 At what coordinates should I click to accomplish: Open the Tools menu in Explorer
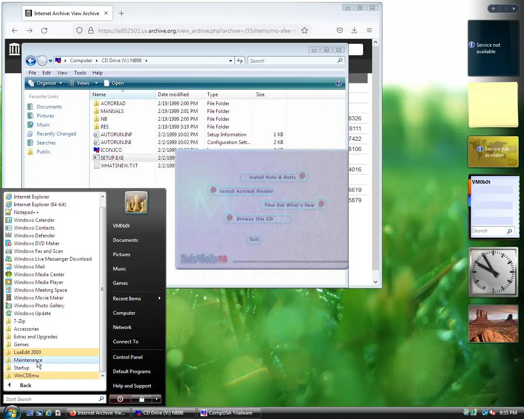(x=80, y=73)
